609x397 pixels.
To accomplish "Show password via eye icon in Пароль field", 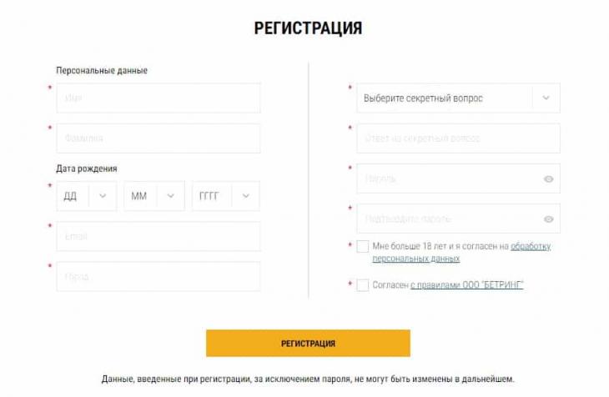I will pyautogui.click(x=548, y=178).
